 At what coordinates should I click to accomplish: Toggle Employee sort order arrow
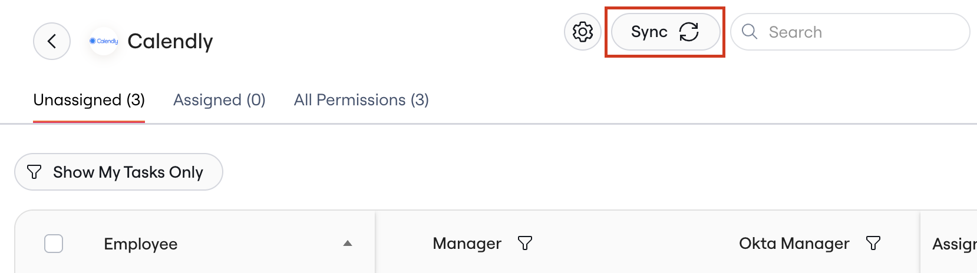(348, 243)
